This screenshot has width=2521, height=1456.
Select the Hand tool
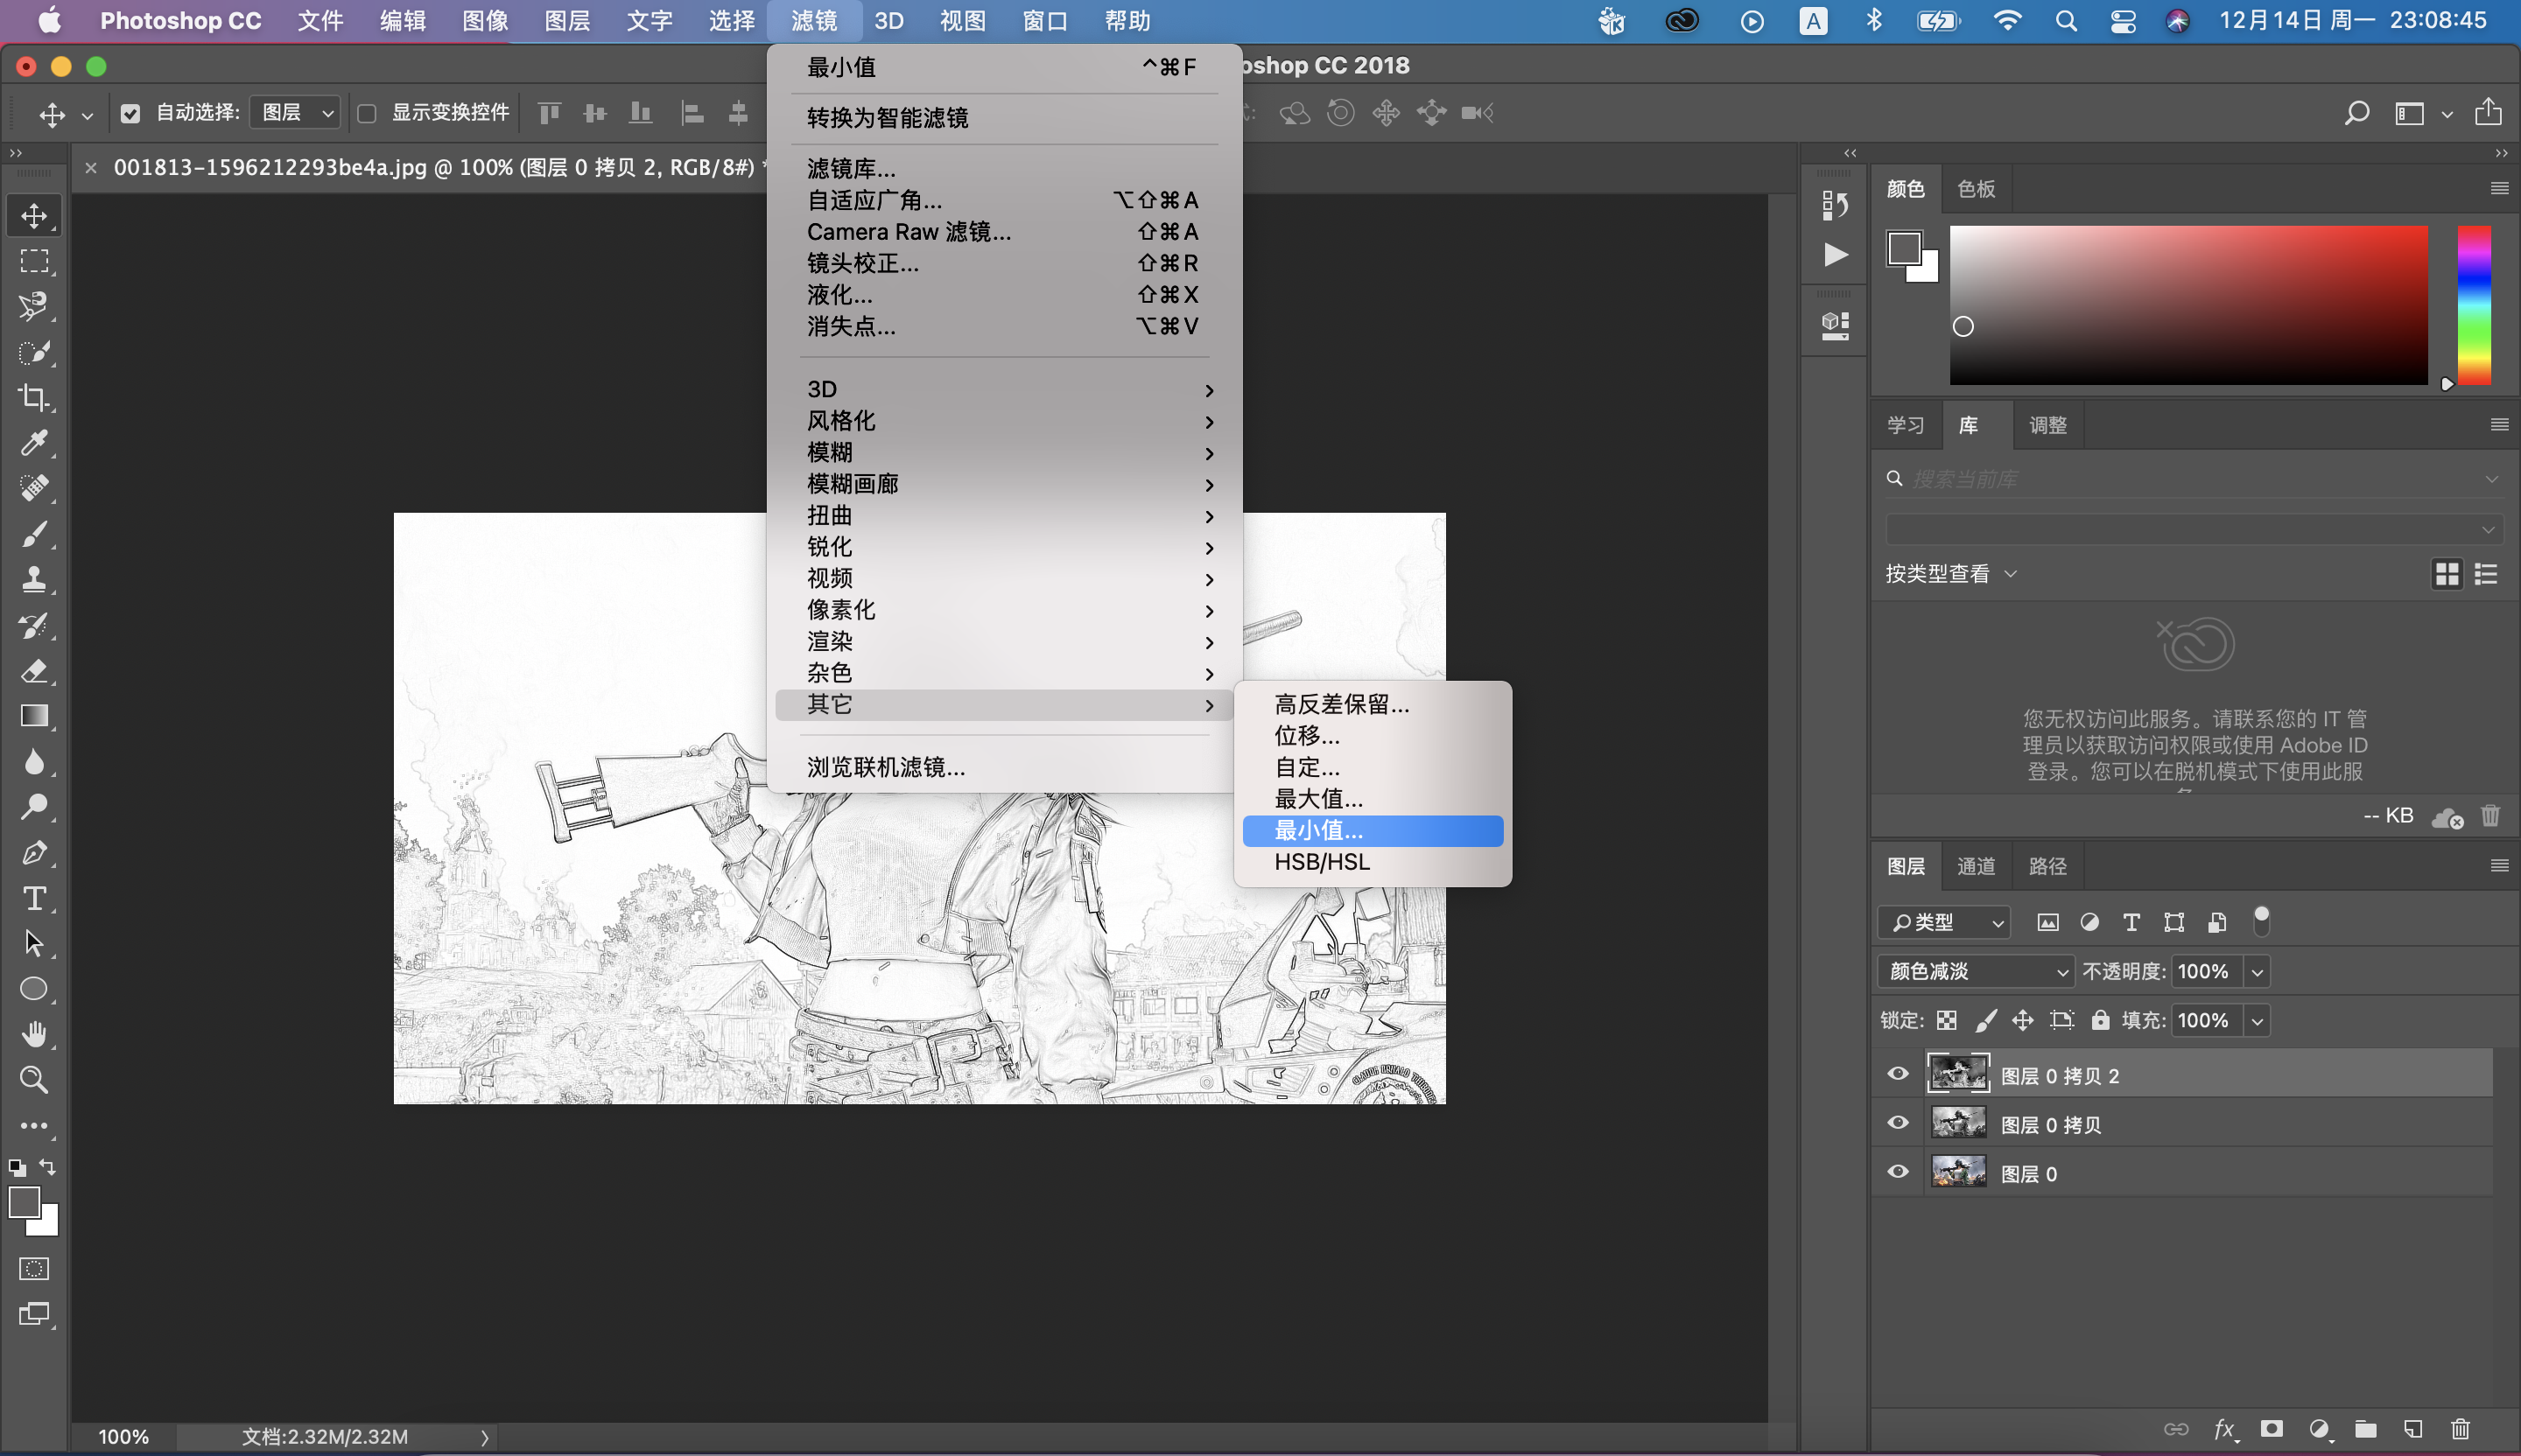(34, 1034)
